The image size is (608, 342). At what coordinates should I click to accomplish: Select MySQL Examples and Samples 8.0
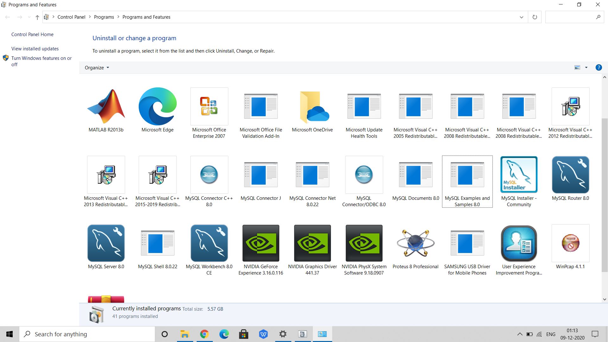(467, 175)
